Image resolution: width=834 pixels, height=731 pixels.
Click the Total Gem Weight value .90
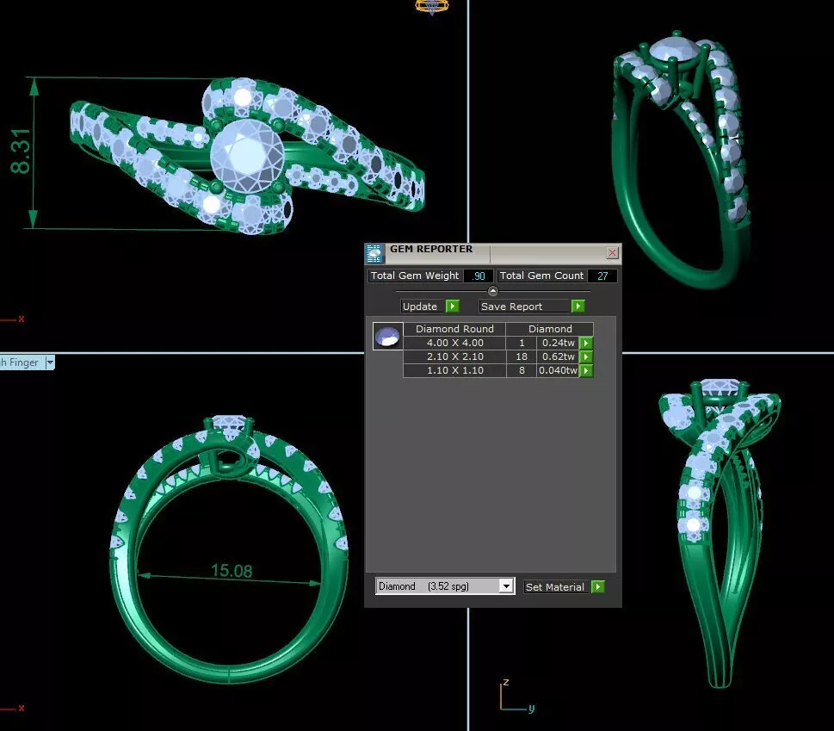479,276
